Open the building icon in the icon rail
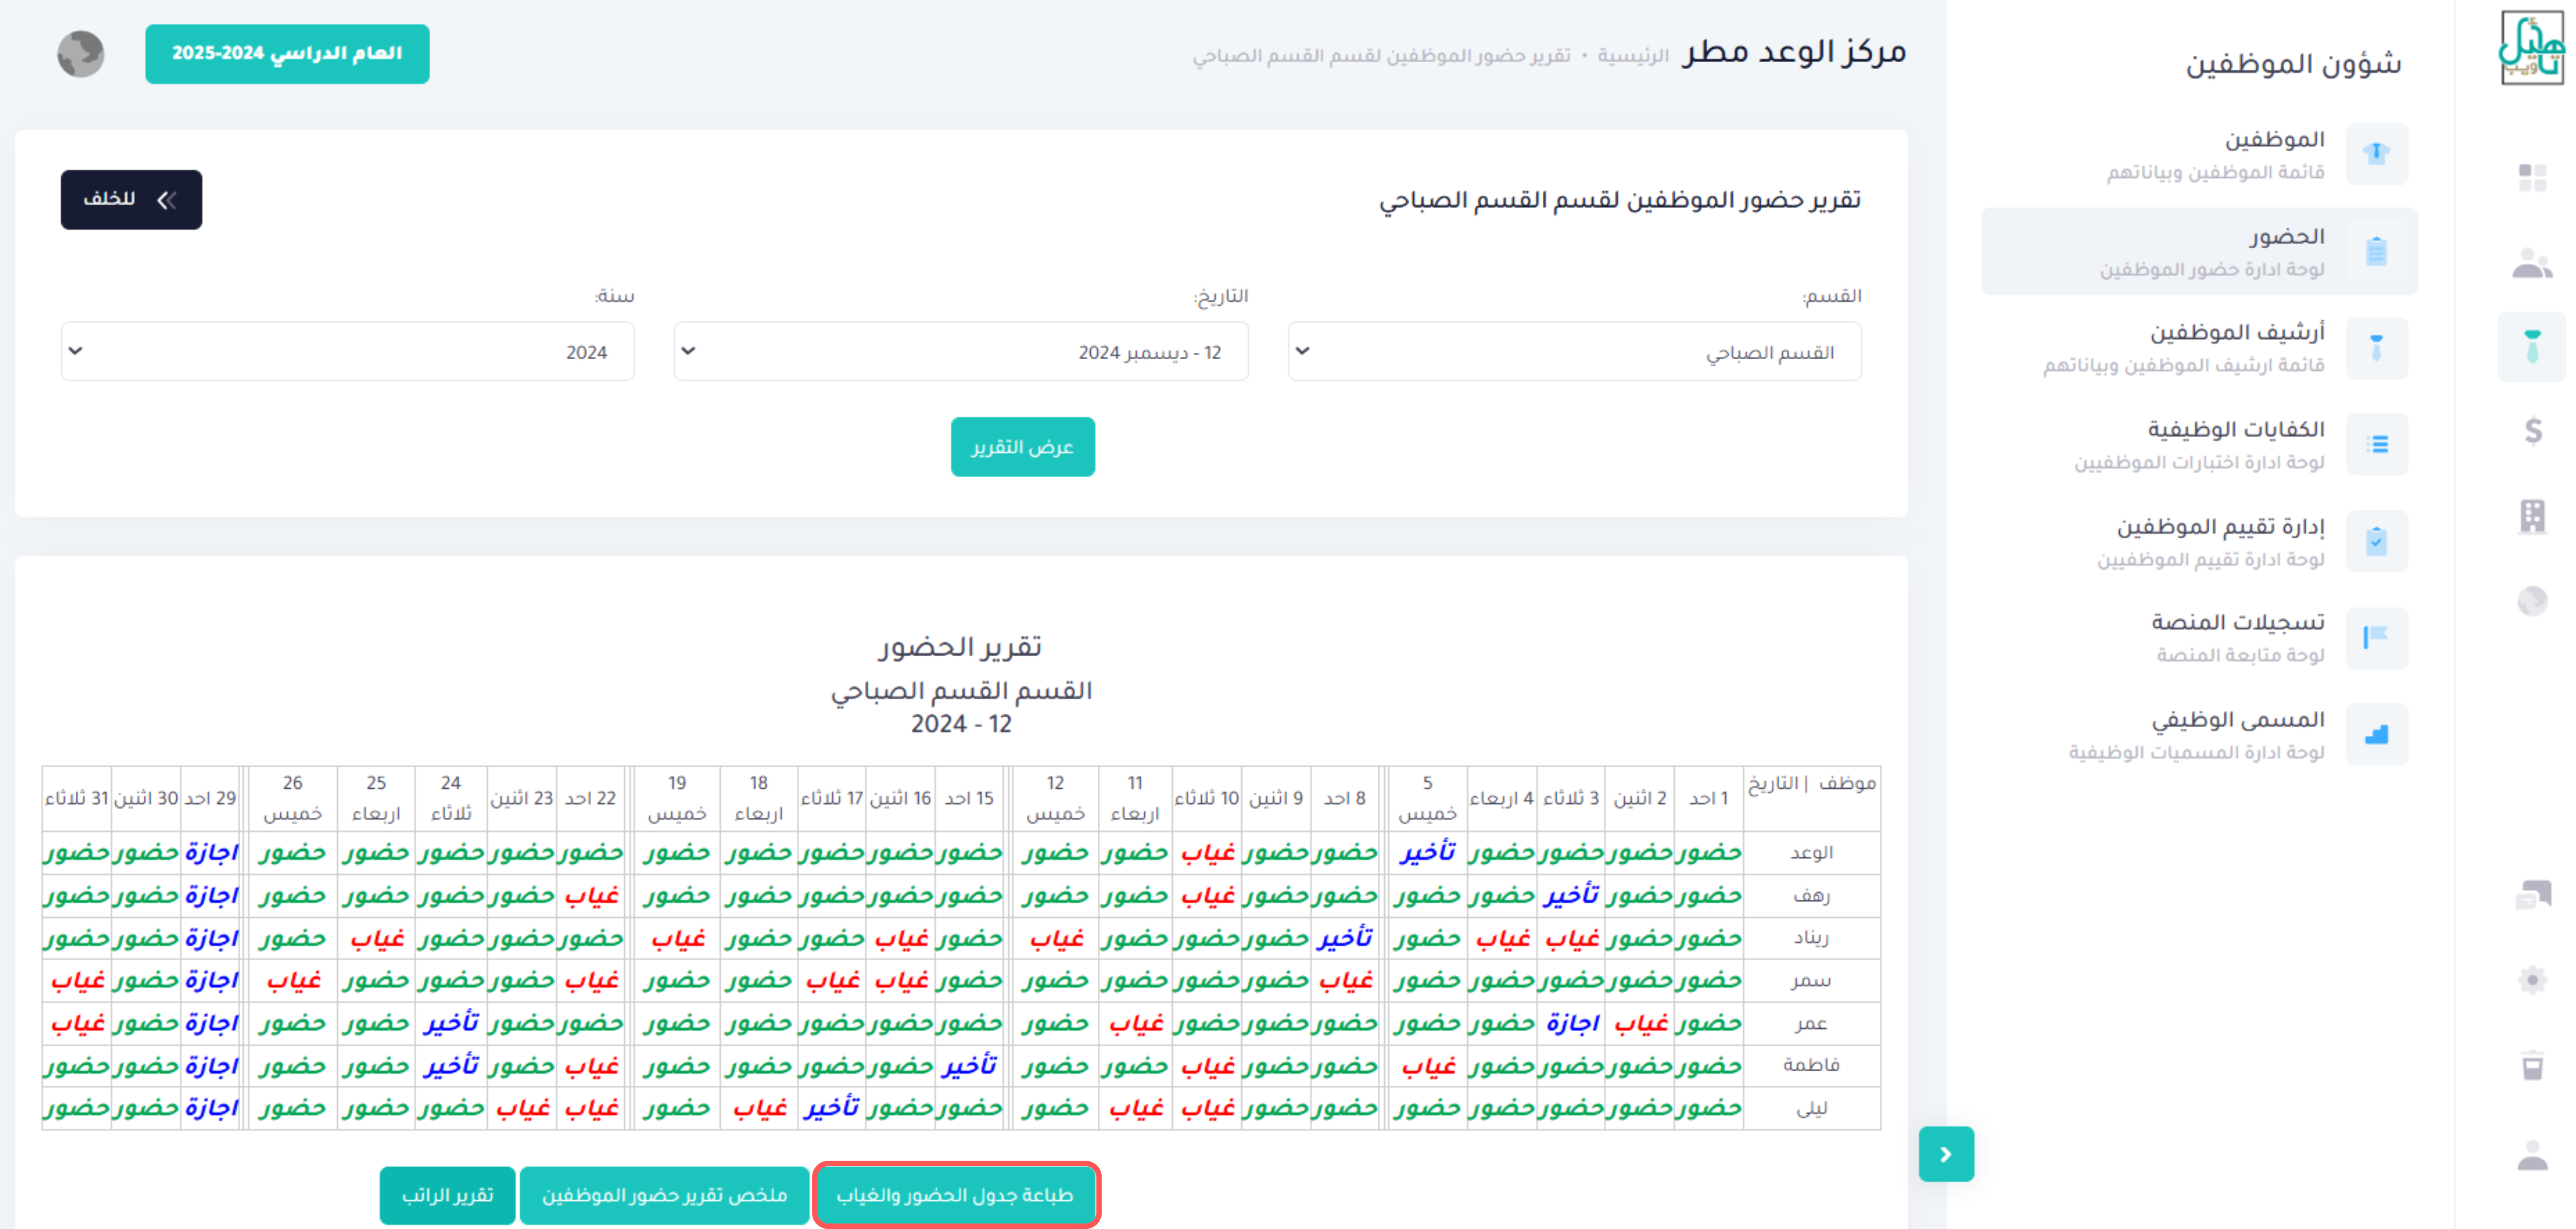 point(2532,516)
